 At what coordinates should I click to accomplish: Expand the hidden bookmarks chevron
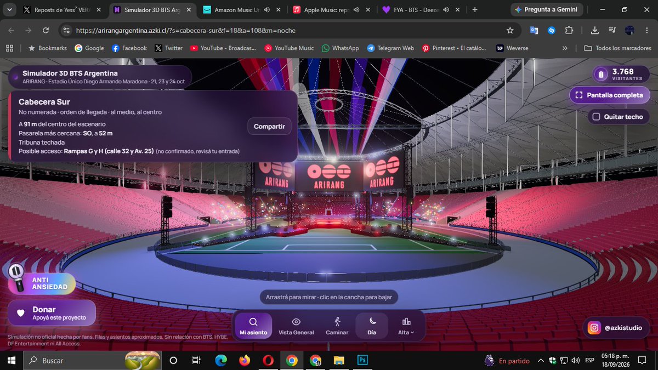tap(565, 48)
